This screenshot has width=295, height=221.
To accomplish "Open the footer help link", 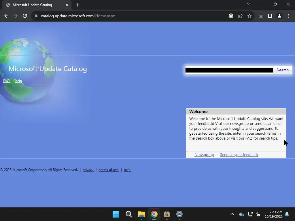I will [128, 170].
